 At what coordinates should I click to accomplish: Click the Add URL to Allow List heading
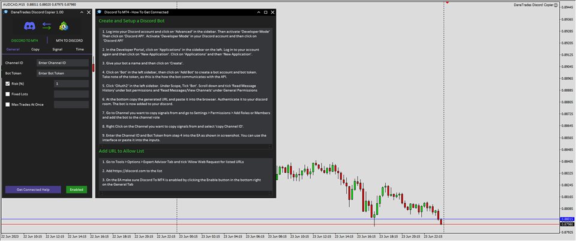[121, 151]
